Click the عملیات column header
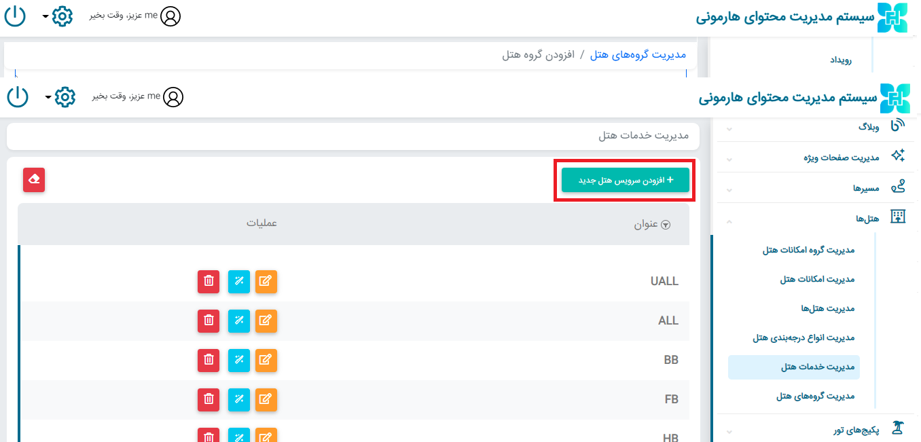 pyautogui.click(x=261, y=223)
